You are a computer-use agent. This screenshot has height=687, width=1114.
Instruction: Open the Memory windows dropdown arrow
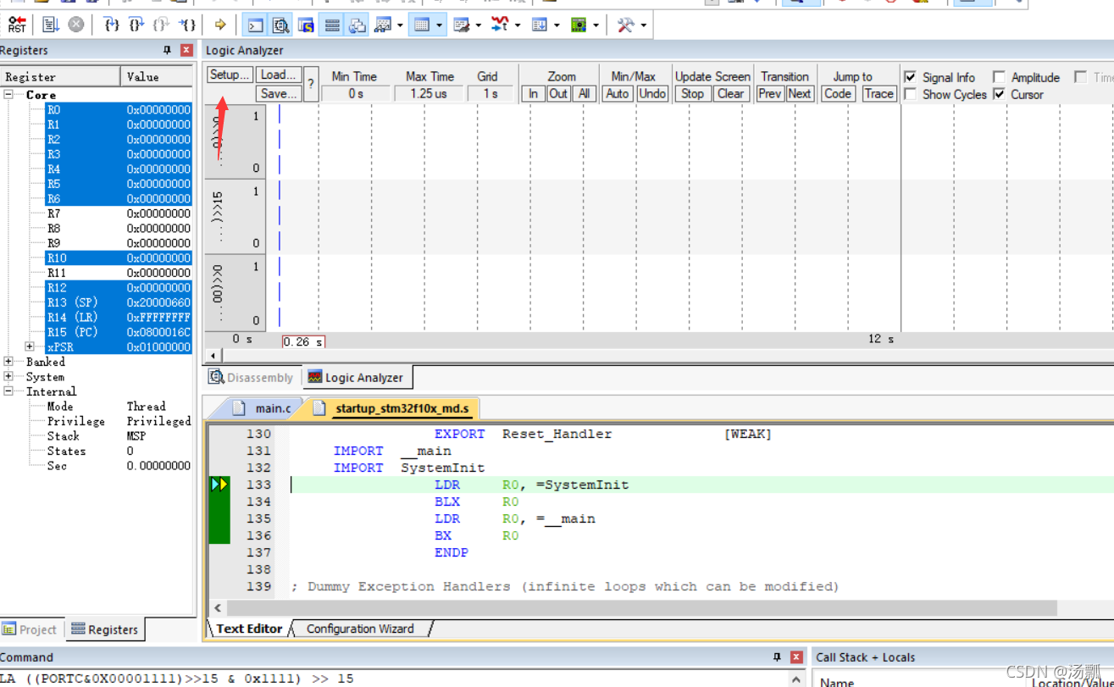(x=439, y=25)
